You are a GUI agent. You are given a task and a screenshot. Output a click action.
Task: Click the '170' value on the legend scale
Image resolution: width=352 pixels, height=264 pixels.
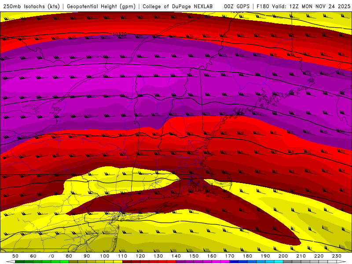coord(230,256)
